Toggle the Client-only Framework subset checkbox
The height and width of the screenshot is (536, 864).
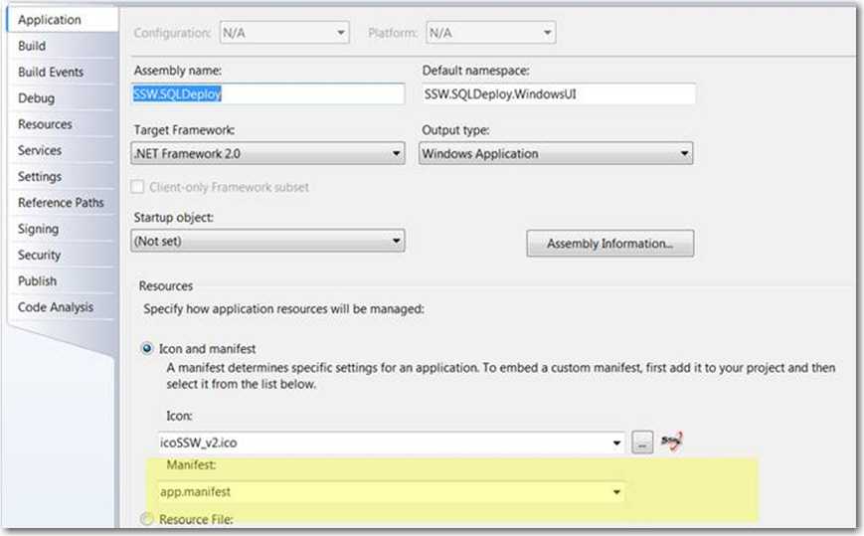(x=140, y=187)
